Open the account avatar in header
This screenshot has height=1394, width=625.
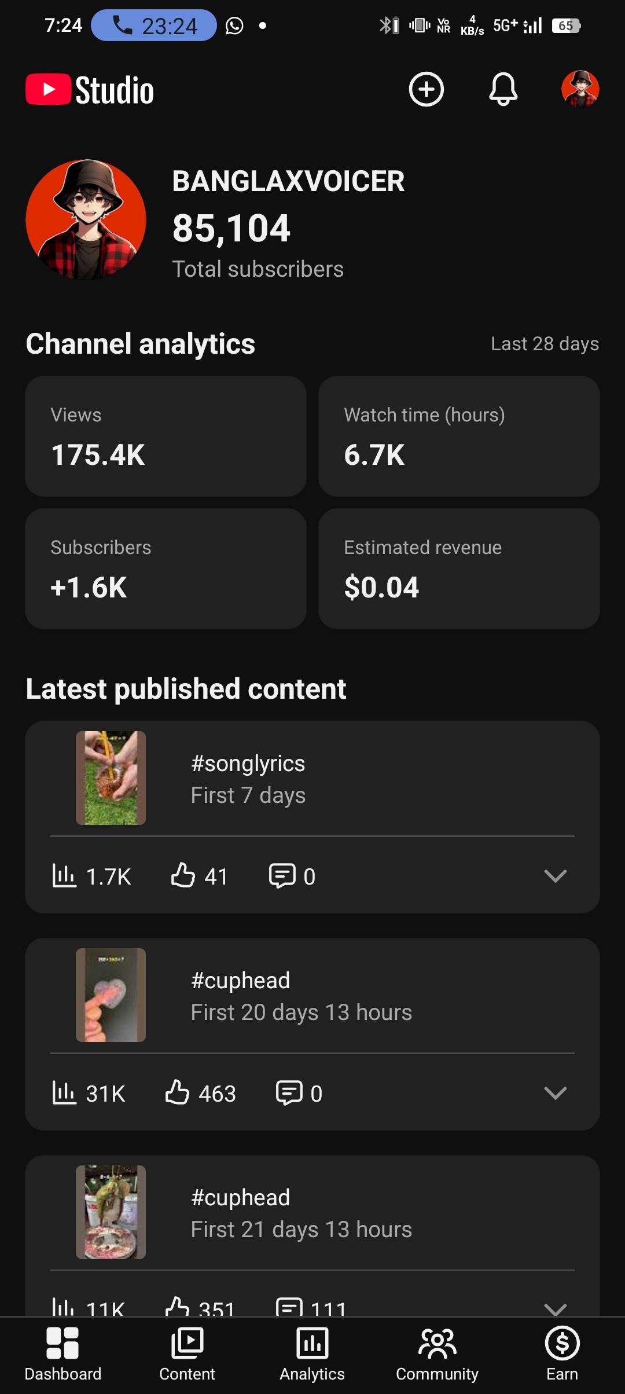pyautogui.click(x=580, y=89)
